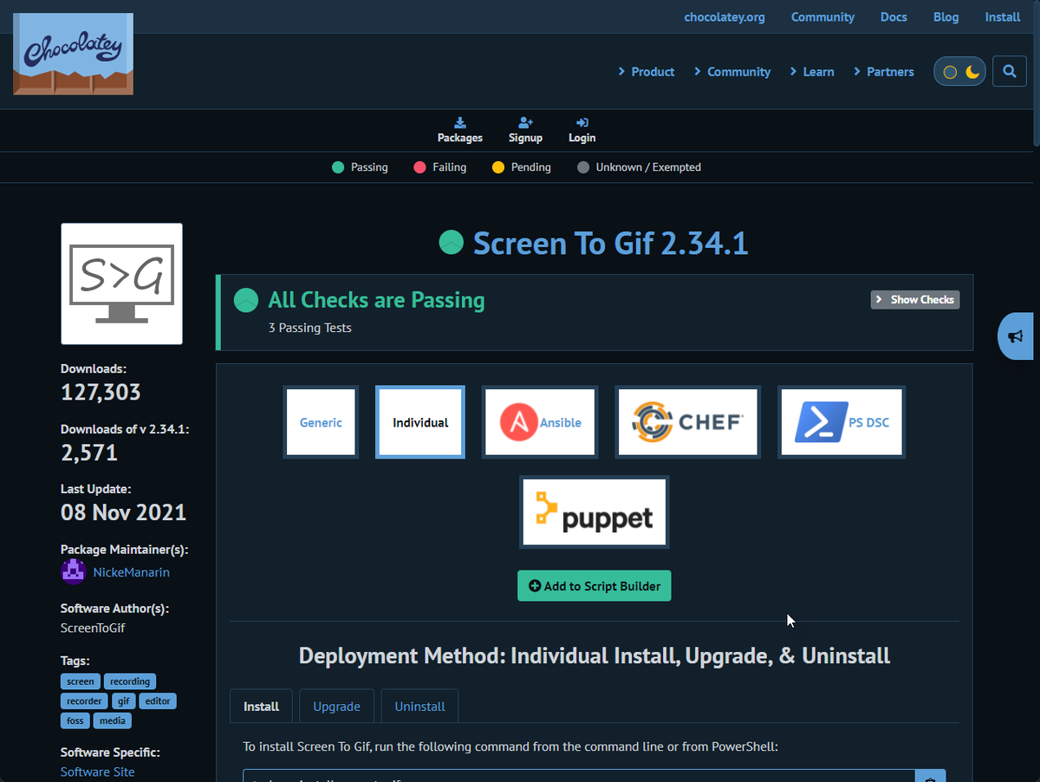The image size is (1040, 782).
Task: Click the Failing legend red dot
Action: click(x=419, y=167)
